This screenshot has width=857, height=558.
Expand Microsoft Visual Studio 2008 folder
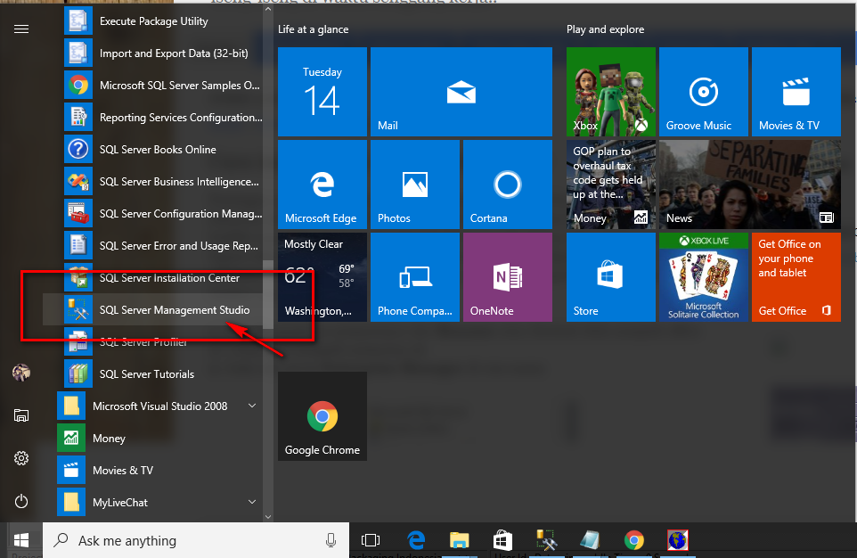pyautogui.click(x=159, y=406)
